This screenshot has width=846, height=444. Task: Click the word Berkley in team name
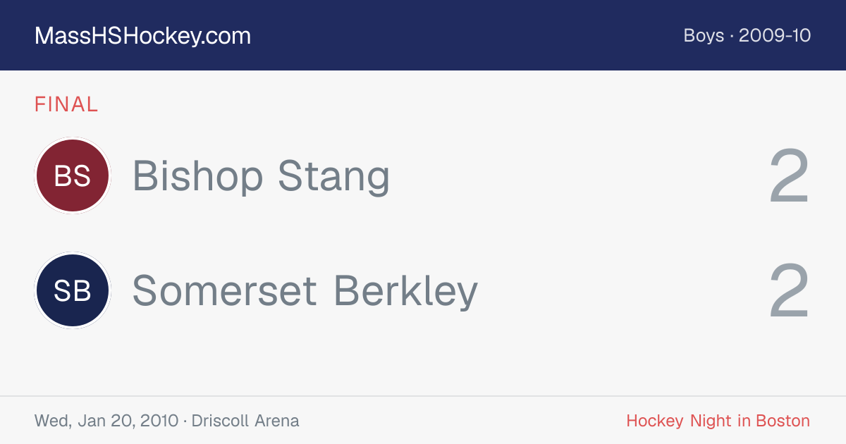tap(406, 290)
